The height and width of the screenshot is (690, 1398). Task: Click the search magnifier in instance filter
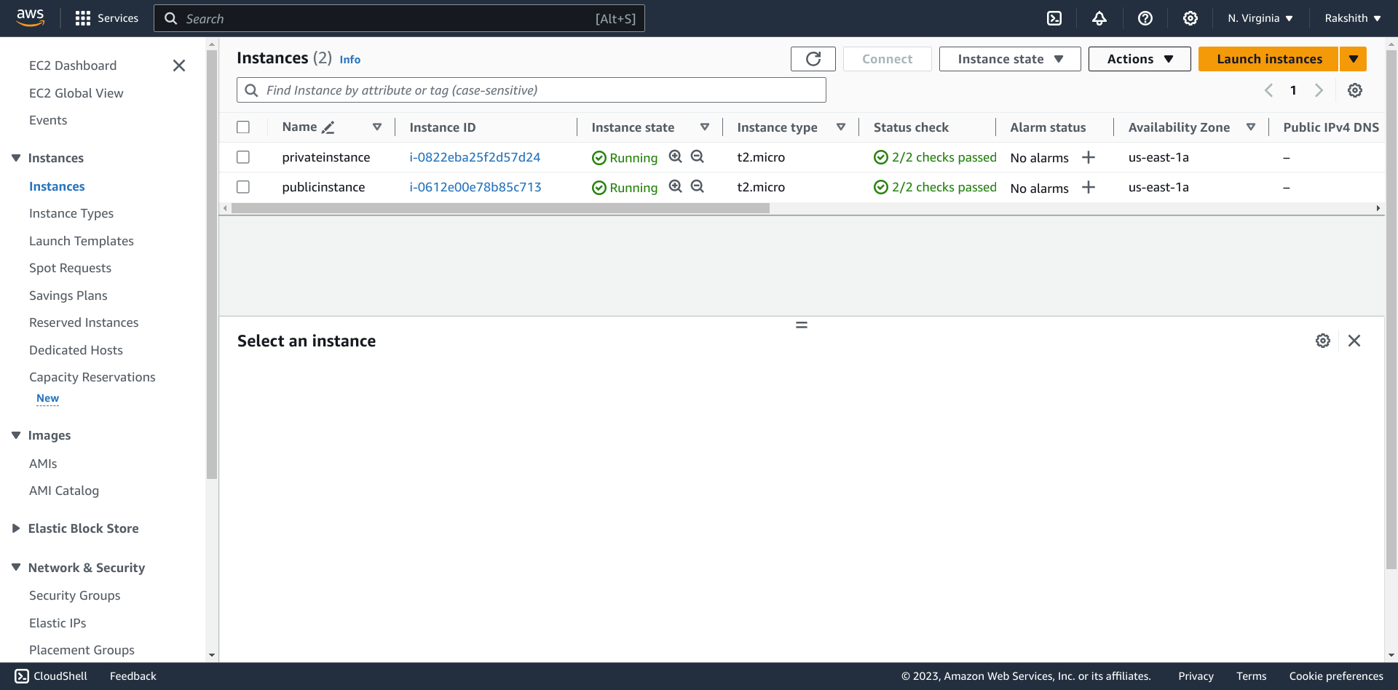[251, 90]
